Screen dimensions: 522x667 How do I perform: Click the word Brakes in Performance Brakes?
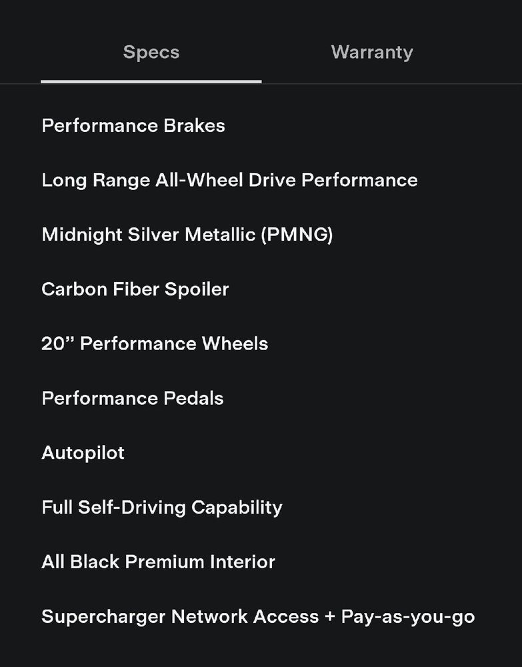coord(195,126)
